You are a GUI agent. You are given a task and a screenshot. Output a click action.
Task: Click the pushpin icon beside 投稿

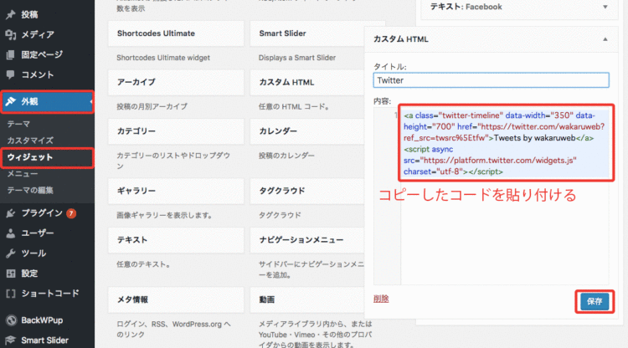tap(10, 14)
